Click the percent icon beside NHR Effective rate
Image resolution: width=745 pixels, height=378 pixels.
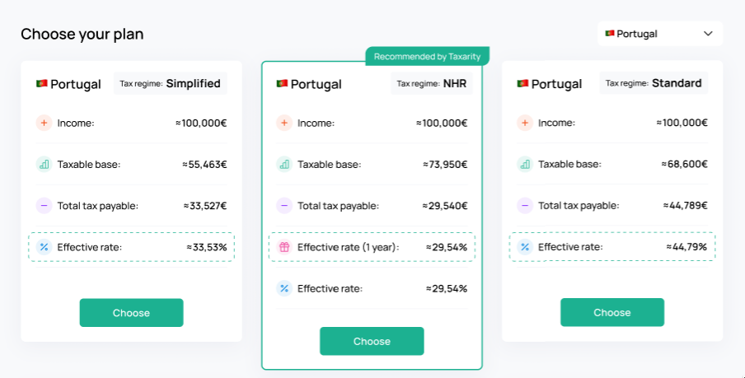(x=284, y=288)
